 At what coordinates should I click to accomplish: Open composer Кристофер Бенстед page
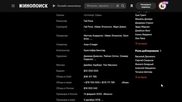(94, 50)
